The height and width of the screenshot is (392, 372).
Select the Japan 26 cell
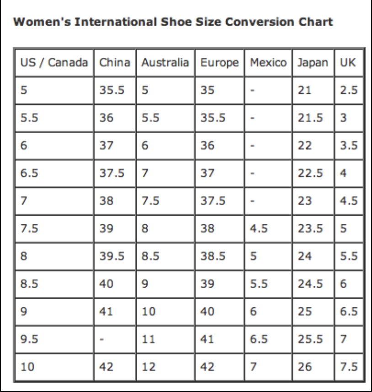pyautogui.click(x=313, y=367)
